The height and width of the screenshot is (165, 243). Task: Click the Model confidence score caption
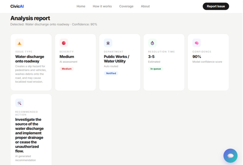(207, 62)
